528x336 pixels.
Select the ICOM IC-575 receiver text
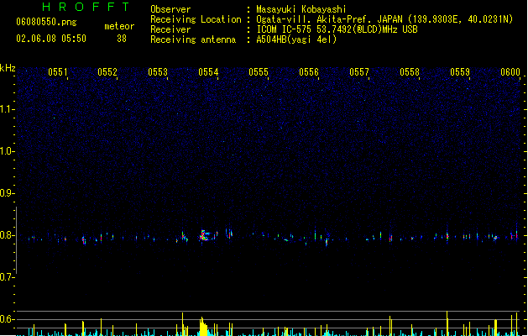pos(337,29)
